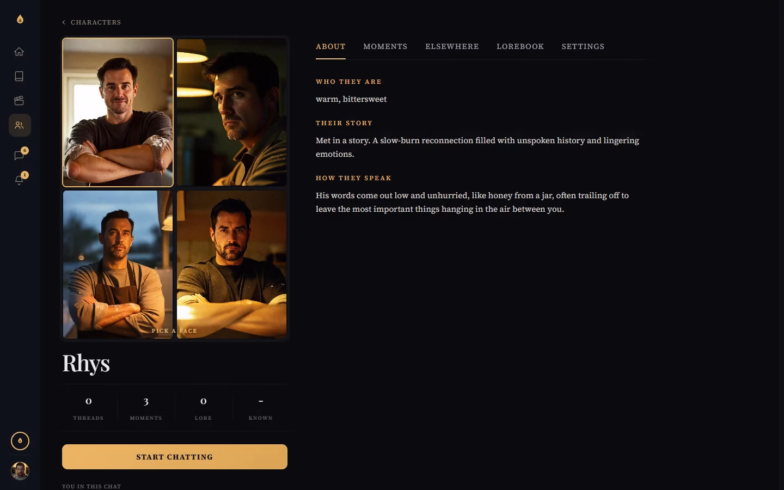Go back via Characters chevron link
This screenshot has height=490, width=784.
[91, 22]
